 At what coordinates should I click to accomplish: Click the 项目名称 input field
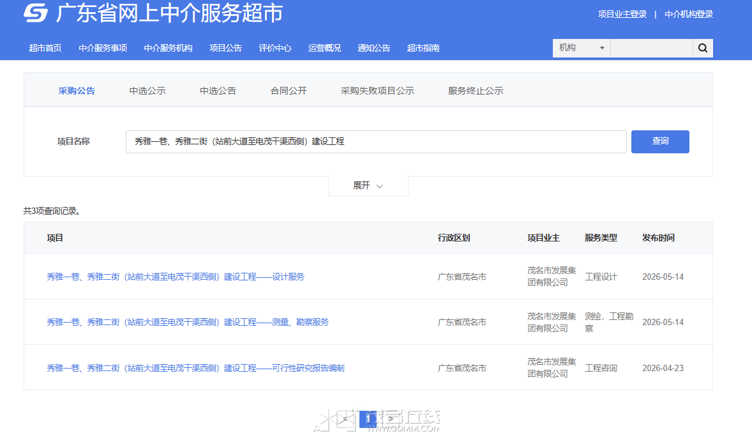pos(376,142)
